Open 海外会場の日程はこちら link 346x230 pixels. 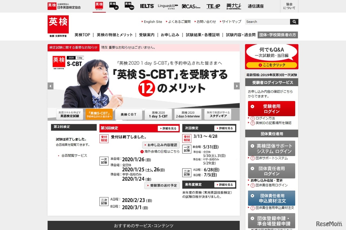point(162,152)
